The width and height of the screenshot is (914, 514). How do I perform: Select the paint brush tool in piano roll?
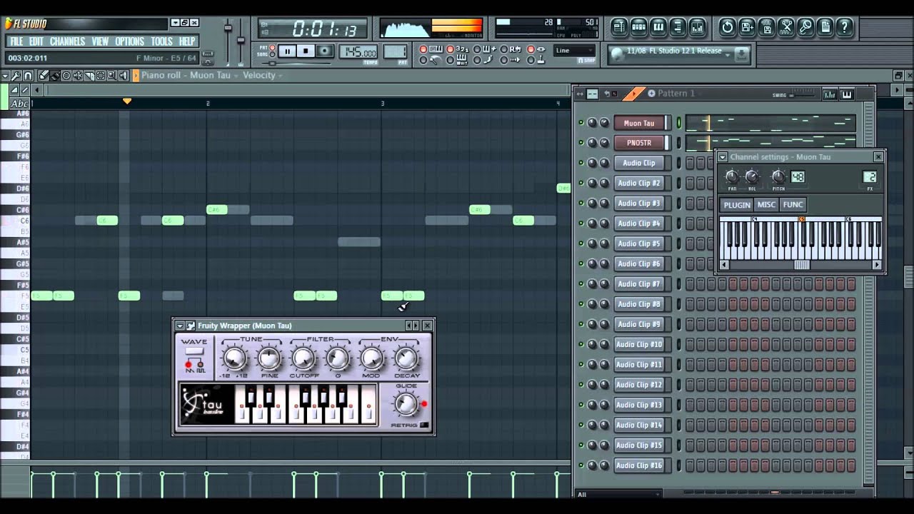pyautogui.click(x=55, y=75)
